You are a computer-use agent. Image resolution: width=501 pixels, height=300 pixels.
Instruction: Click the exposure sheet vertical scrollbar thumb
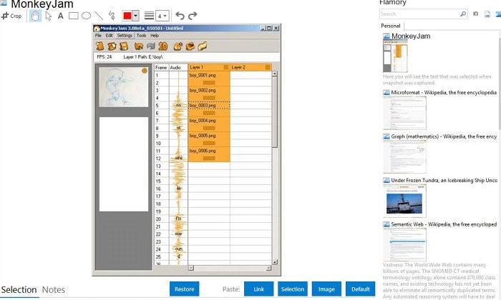[275, 111]
